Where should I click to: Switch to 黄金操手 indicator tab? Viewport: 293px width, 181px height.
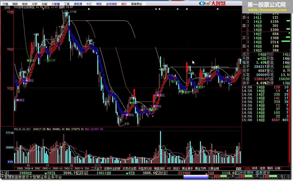[x=188, y=168]
